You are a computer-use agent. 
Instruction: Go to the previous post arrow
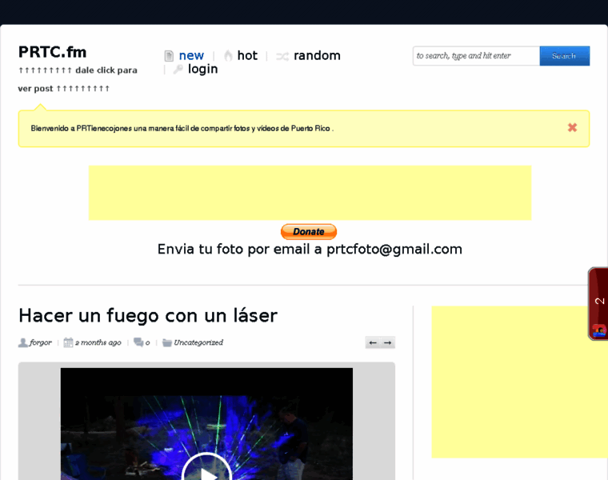click(373, 342)
